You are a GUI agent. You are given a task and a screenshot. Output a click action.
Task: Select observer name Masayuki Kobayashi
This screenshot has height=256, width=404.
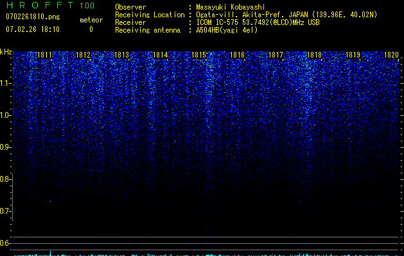click(231, 7)
